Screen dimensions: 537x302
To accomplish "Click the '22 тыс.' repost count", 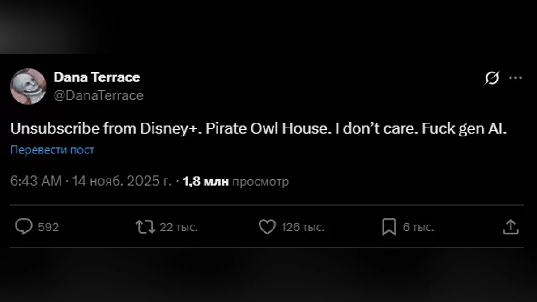I will (x=179, y=227).
